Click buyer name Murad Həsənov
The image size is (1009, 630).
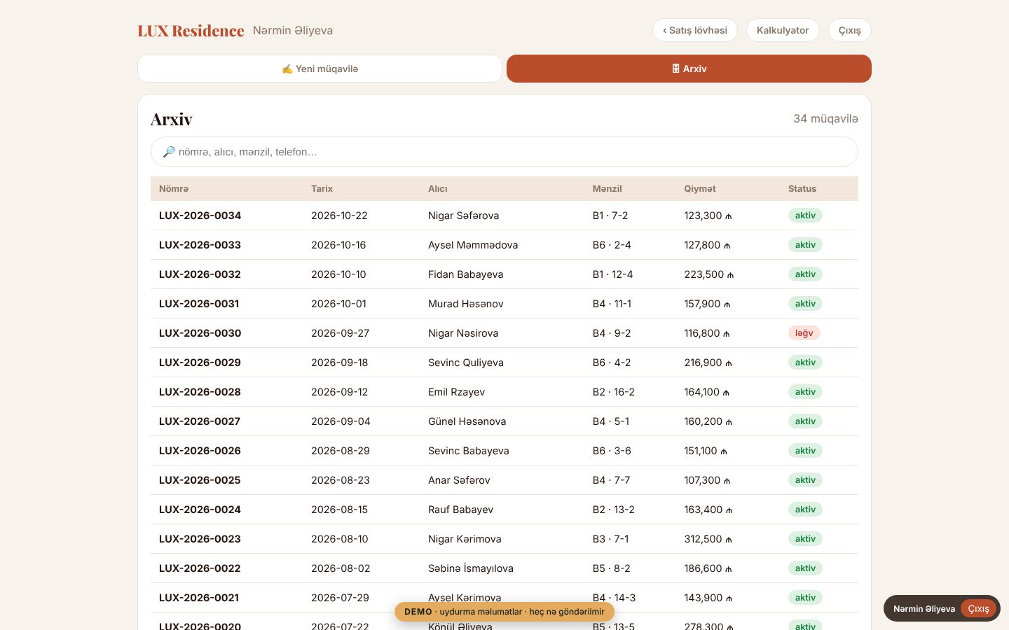[465, 304]
